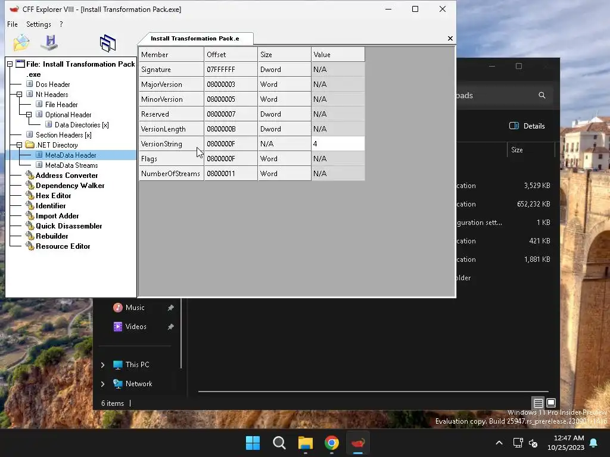Select the MajorVersion member cell
This screenshot has height=457, width=610.
[x=171, y=84]
